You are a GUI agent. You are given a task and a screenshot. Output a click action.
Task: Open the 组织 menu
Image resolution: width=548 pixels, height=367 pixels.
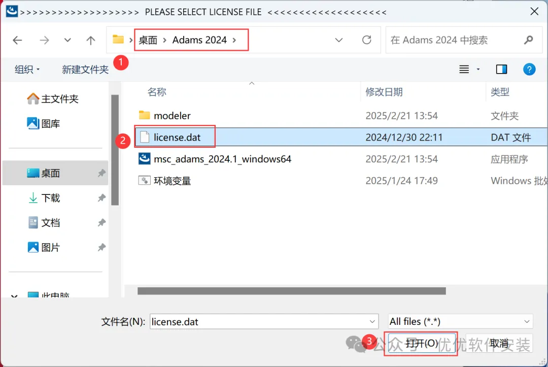click(x=27, y=69)
